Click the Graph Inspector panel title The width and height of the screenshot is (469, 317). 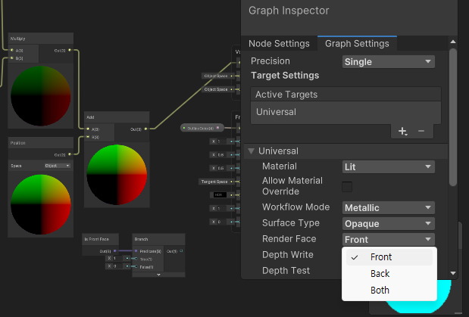click(289, 11)
